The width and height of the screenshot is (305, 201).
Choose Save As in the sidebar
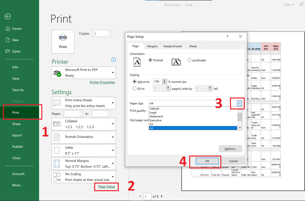click(18, 90)
